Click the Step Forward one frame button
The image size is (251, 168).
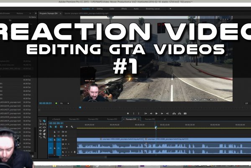pyautogui.click(x=162, y=113)
